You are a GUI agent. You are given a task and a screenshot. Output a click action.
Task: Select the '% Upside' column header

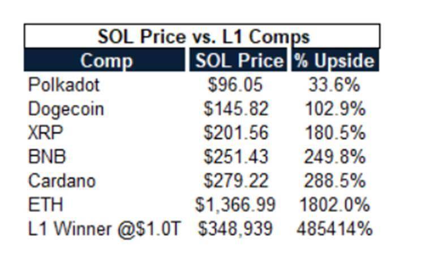pyautogui.click(x=334, y=61)
